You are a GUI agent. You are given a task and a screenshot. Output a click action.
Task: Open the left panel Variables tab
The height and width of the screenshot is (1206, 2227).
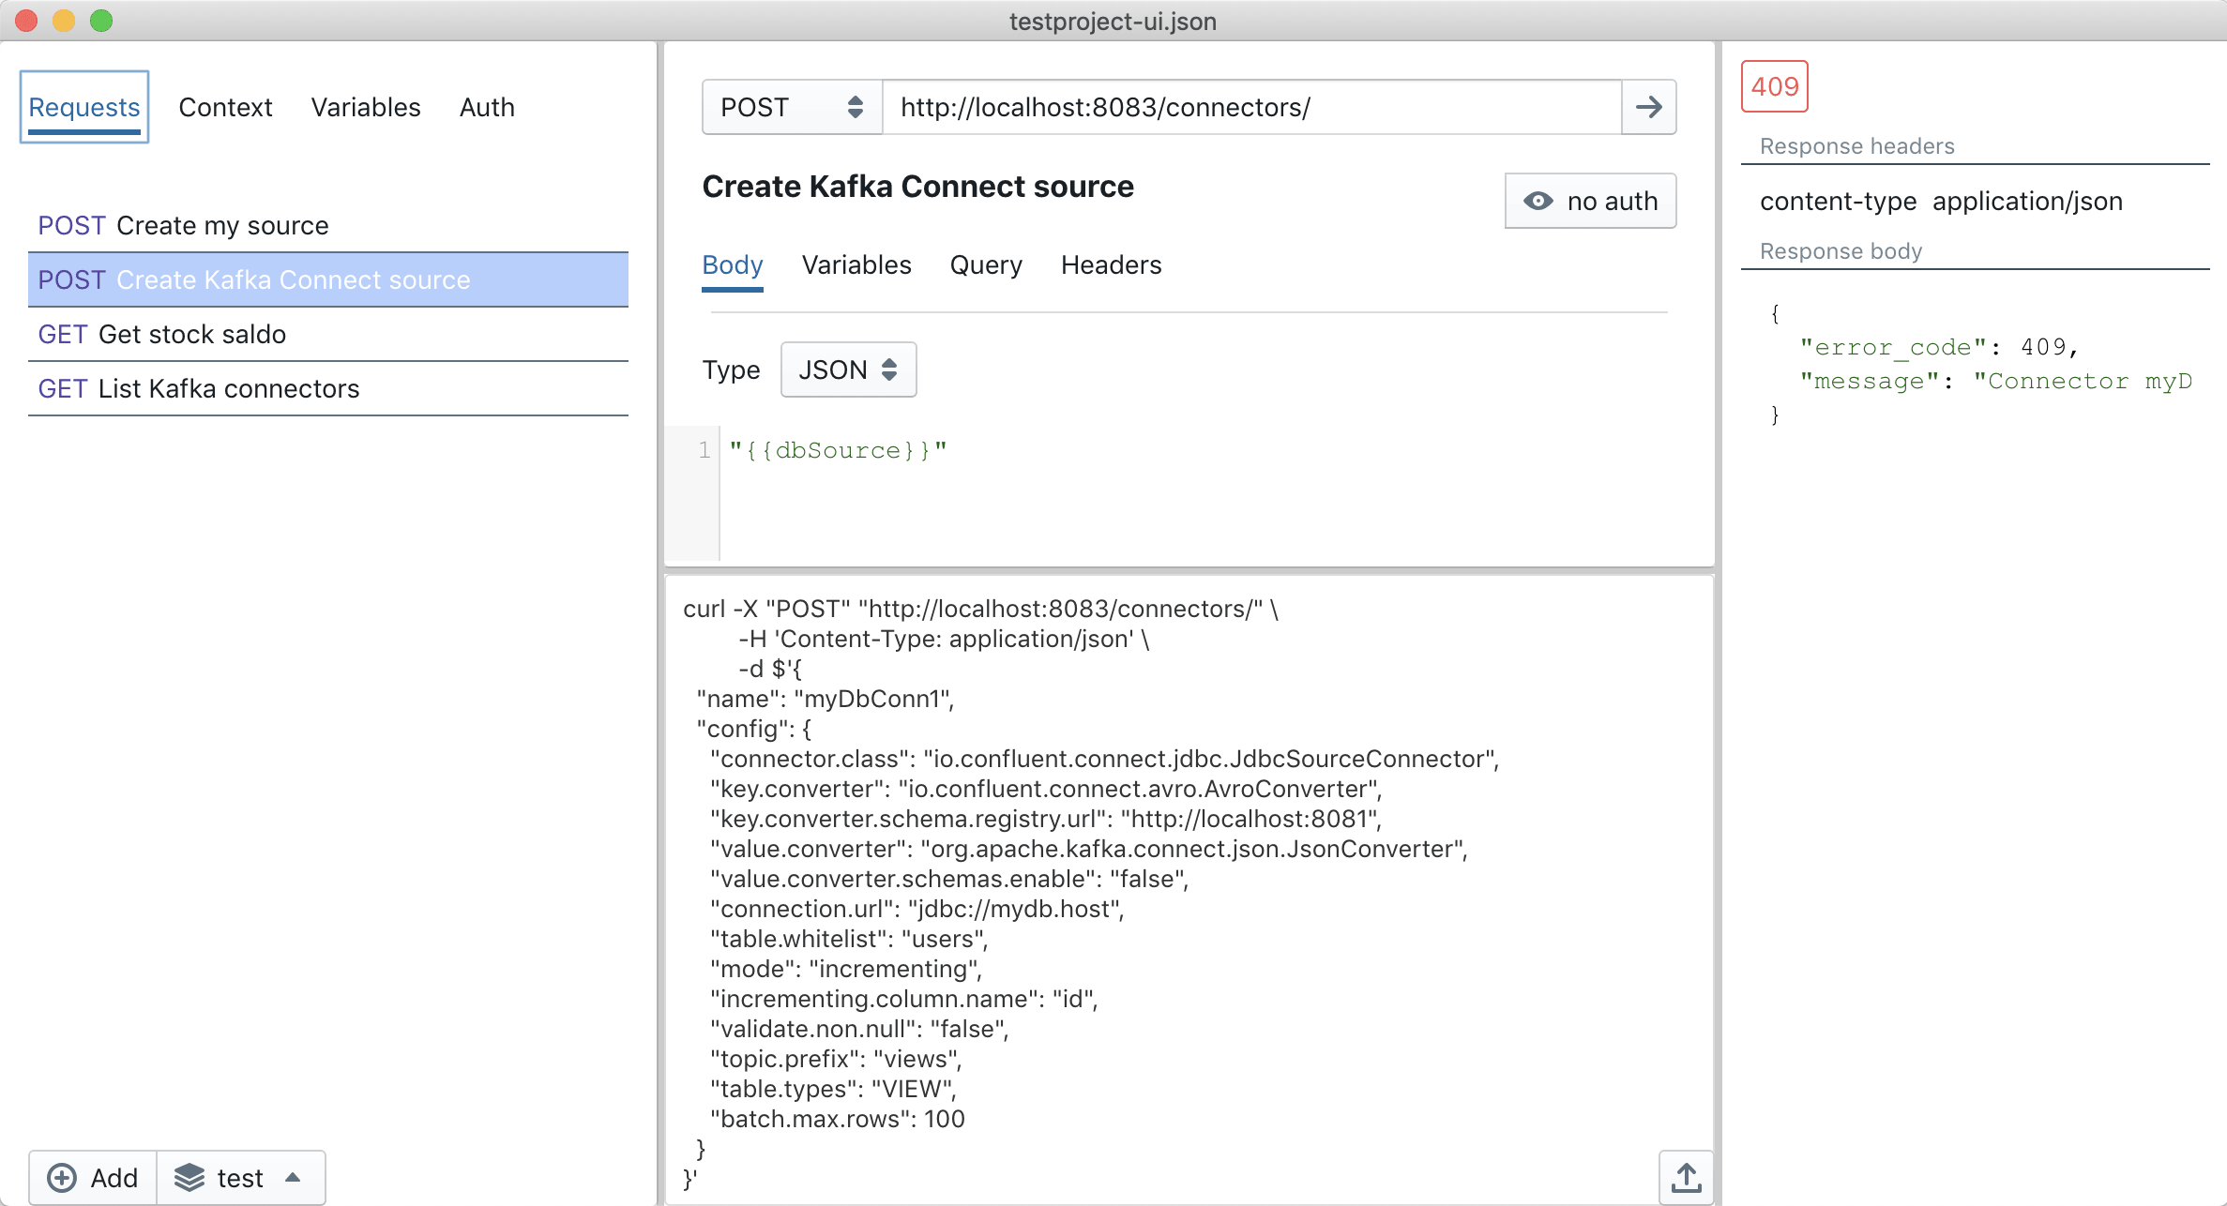click(x=366, y=107)
